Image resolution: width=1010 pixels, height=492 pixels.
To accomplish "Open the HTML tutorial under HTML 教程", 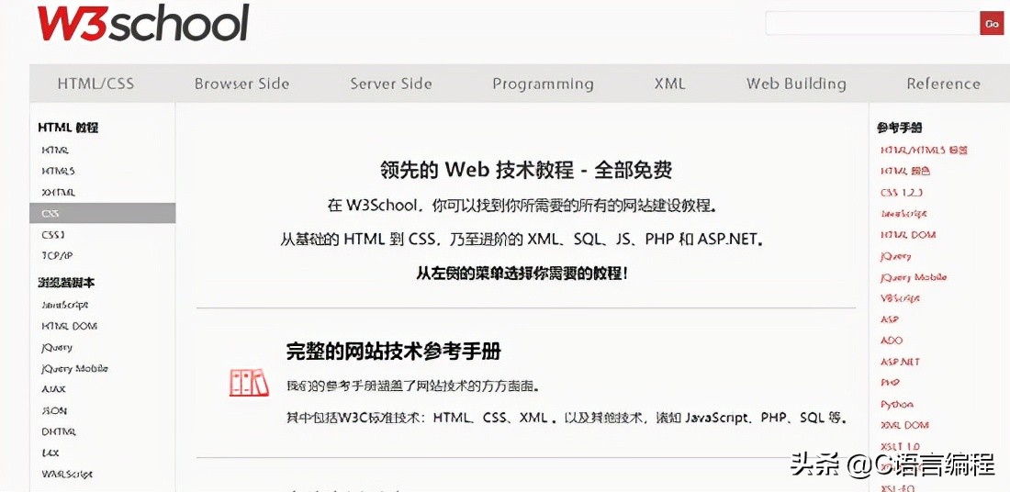I will coord(55,150).
